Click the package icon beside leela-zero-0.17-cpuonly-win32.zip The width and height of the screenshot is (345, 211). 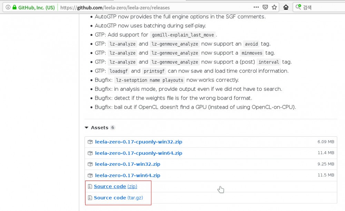(x=90, y=142)
